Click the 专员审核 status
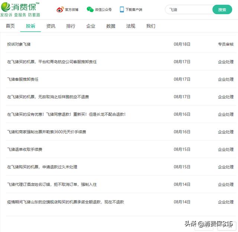Viewport: 238px width, 232px height. [x=226, y=44]
